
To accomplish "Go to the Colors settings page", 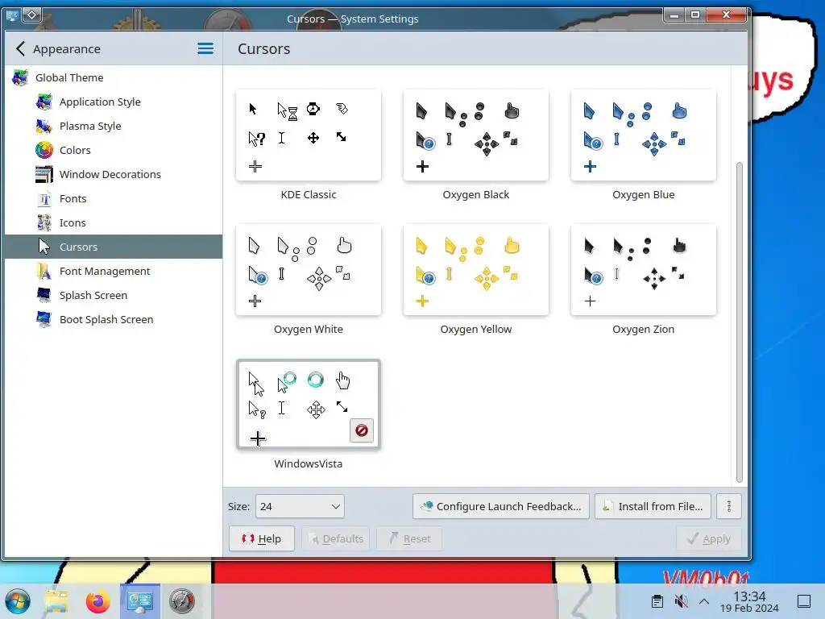I will pyautogui.click(x=114, y=150).
